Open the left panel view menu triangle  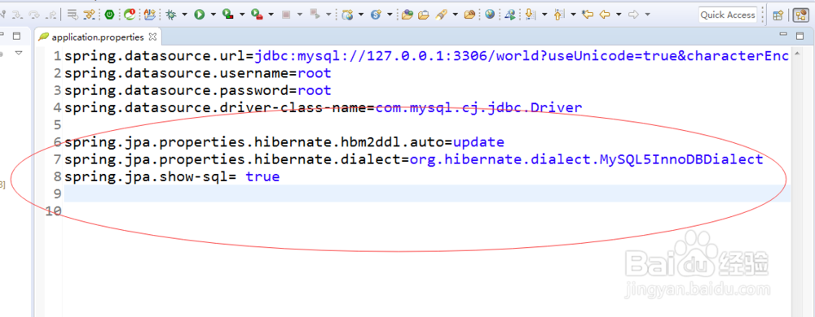[20, 53]
